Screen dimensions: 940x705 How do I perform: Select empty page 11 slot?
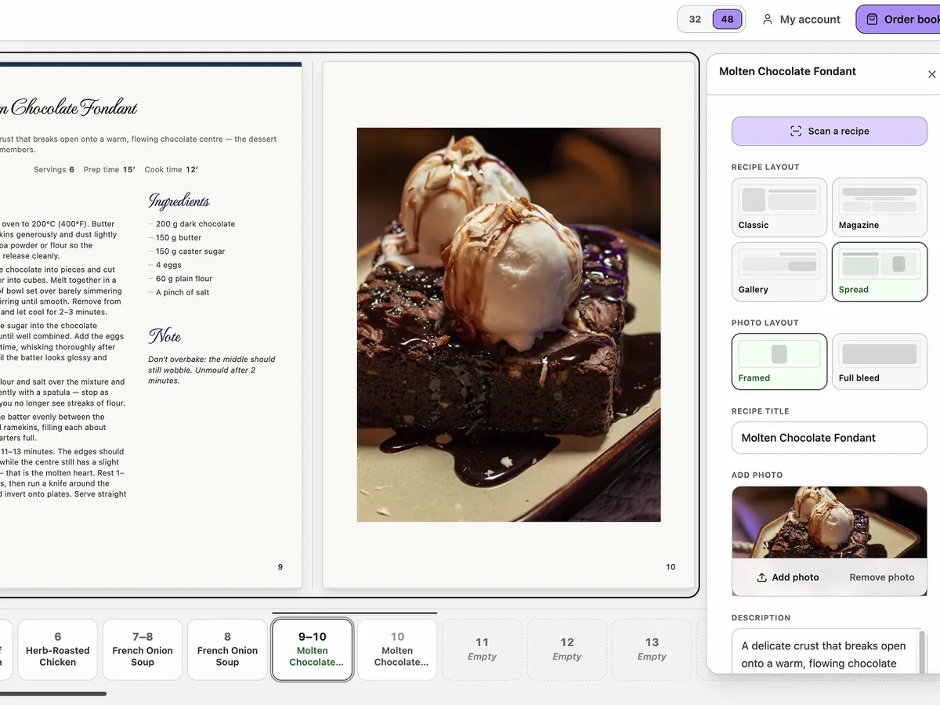click(x=482, y=649)
